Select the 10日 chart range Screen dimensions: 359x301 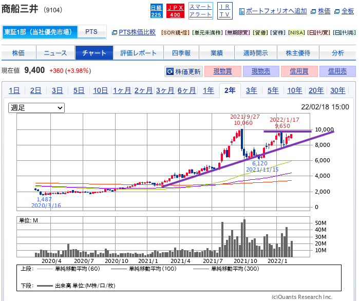(100, 90)
